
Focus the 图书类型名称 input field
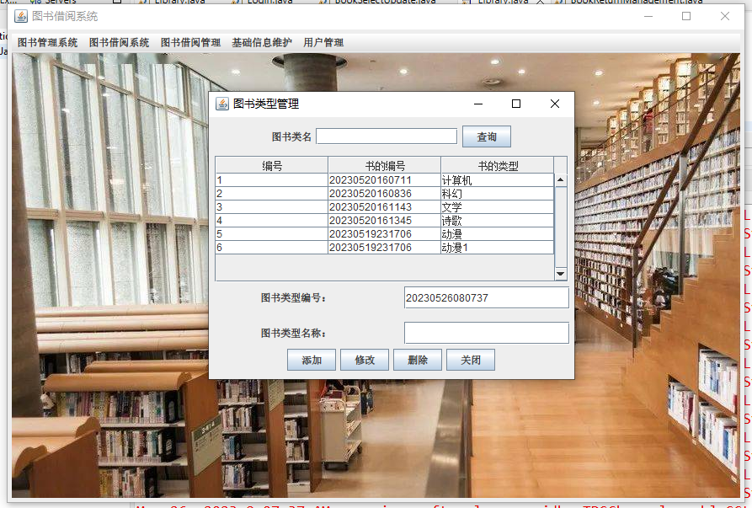pyautogui.click(x=486, y=333)
